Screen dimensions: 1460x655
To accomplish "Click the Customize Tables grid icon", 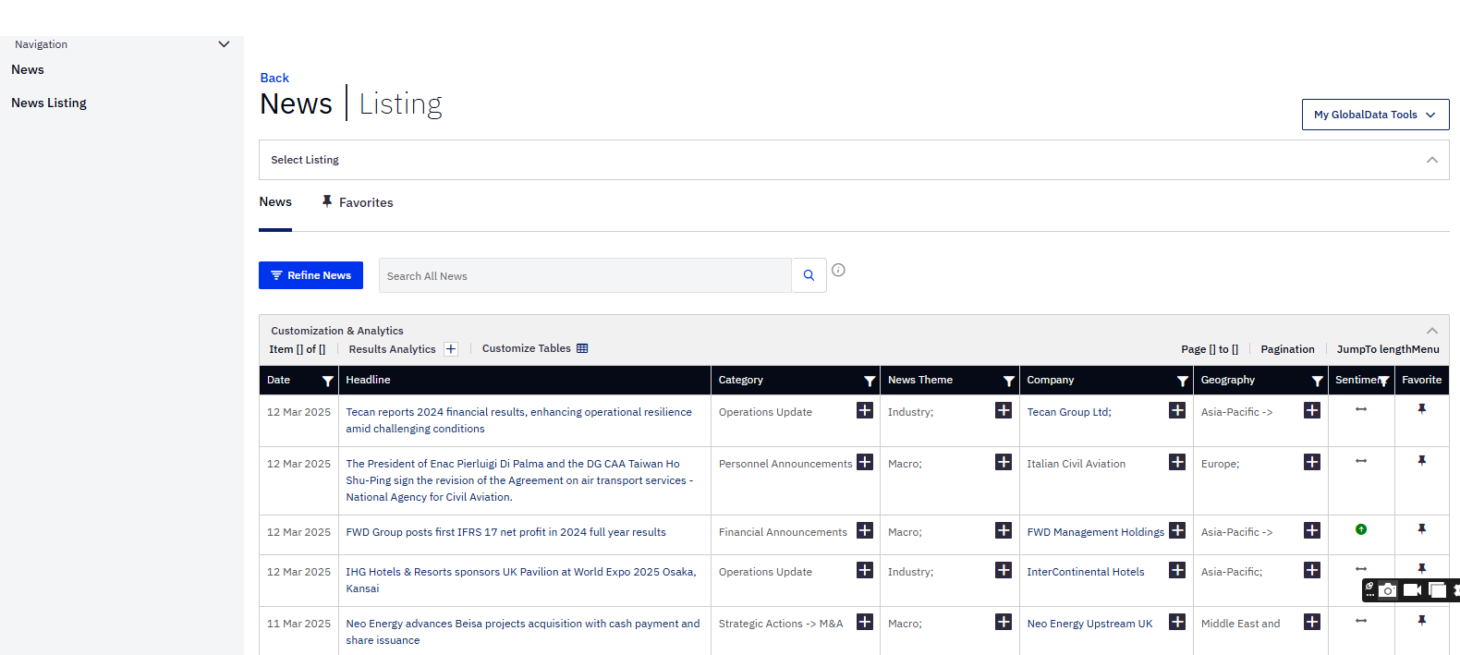I will click(x=582, y=348).
